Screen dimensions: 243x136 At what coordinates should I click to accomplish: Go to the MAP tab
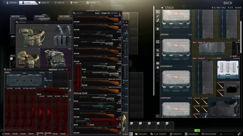click(x=74, y=3)
